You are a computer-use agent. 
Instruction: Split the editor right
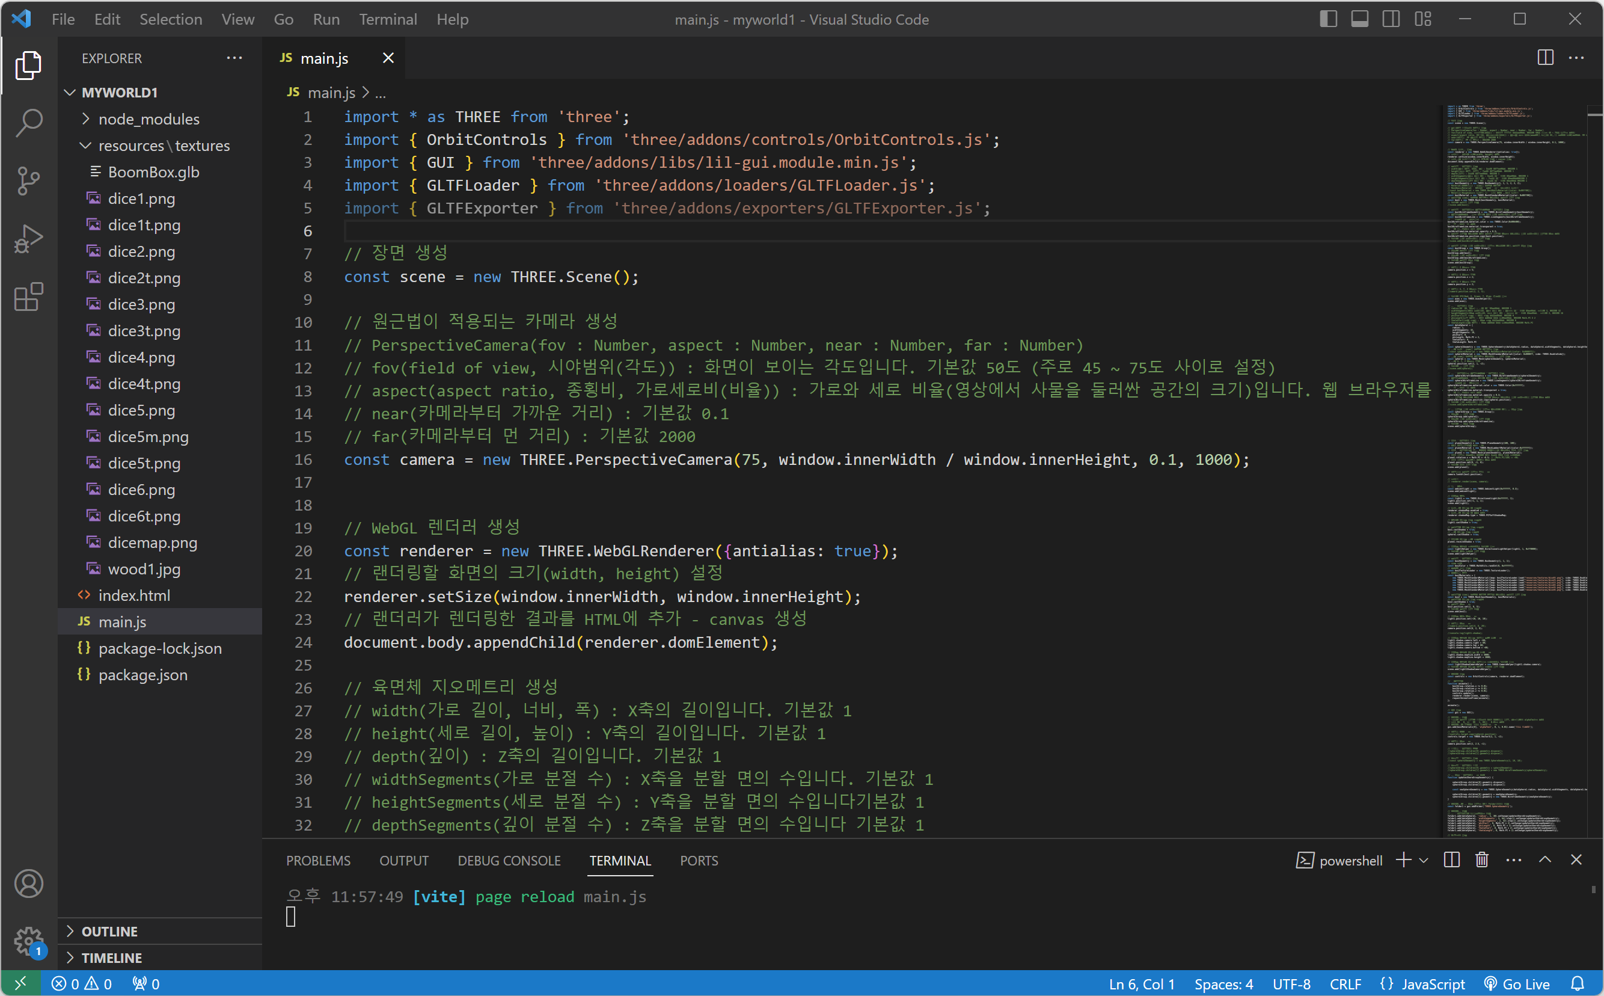point(1544,58)
